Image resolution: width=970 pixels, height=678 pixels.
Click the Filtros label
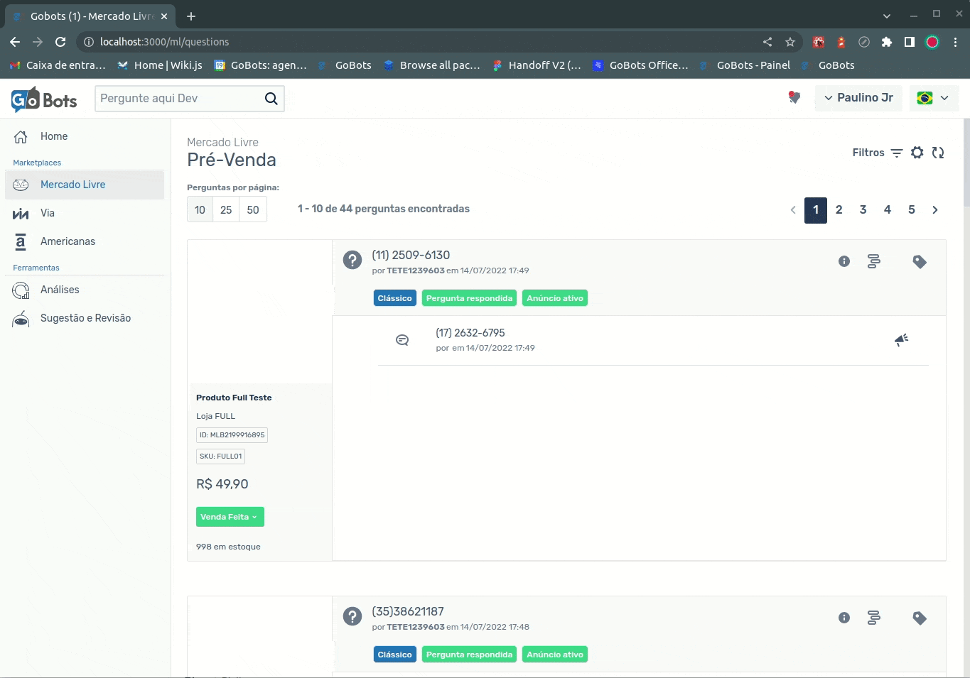click(x=868, y=153)
